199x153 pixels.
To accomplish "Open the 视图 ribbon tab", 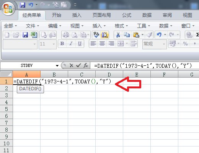I will point(188,15).
